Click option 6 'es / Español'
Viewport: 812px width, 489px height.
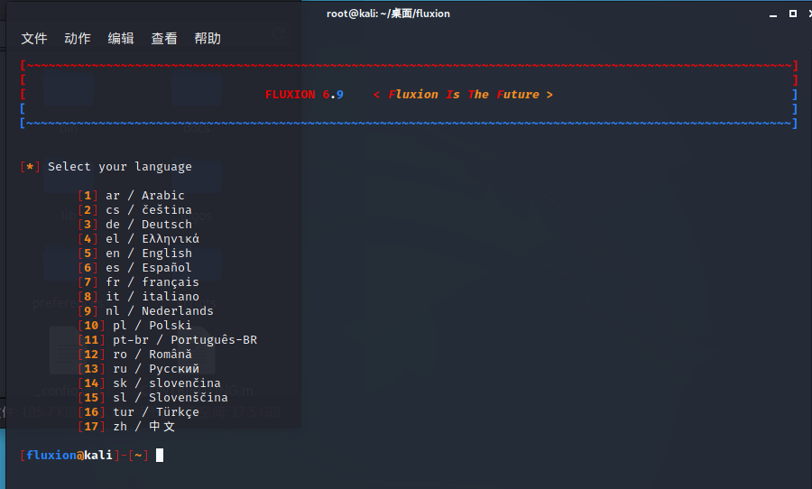[134, 267]
